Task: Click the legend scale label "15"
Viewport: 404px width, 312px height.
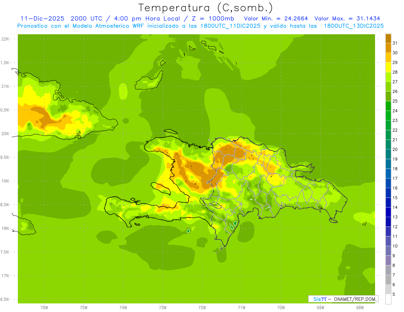Action: 395,198
